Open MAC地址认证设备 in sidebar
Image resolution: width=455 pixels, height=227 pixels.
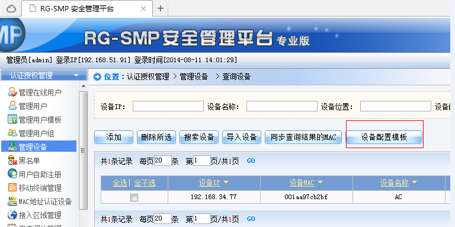tap(45, 202)
